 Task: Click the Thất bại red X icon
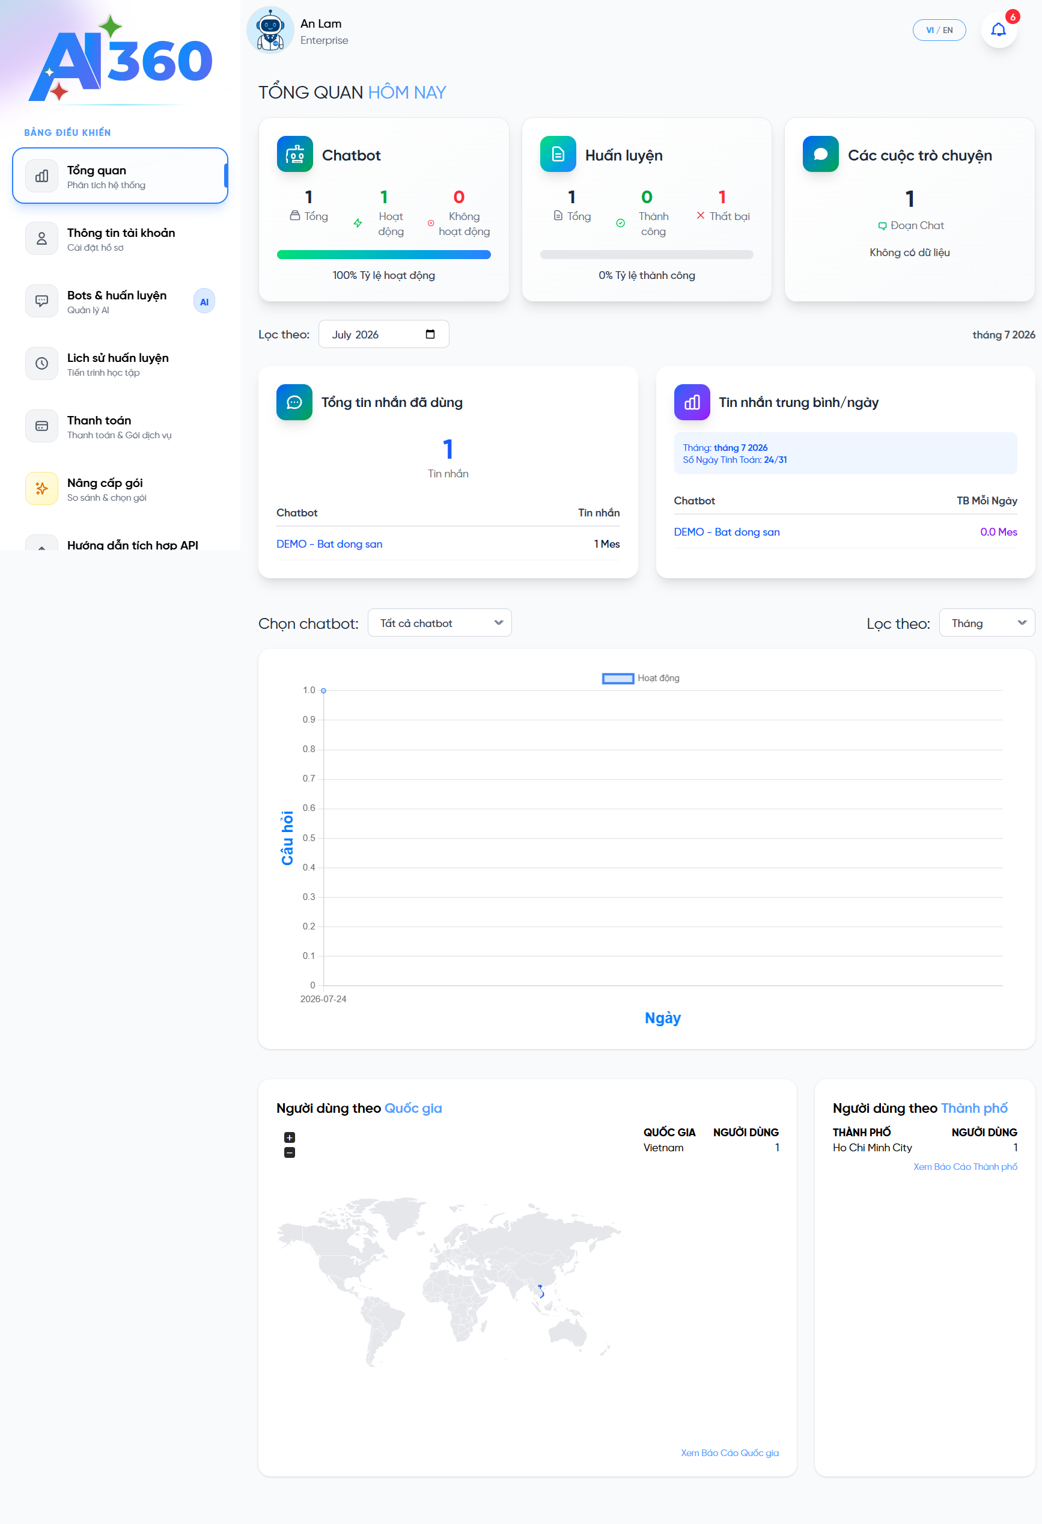[x=701, y=216]
